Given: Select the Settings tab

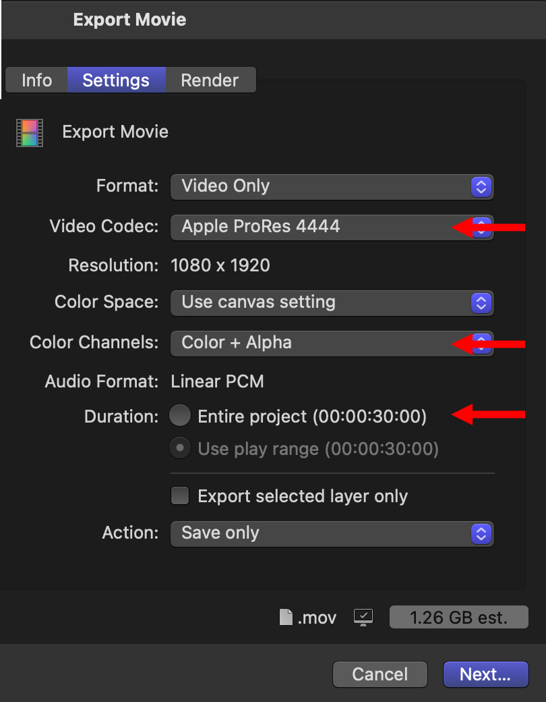Looking at the screenshot, I should (116, 80).
